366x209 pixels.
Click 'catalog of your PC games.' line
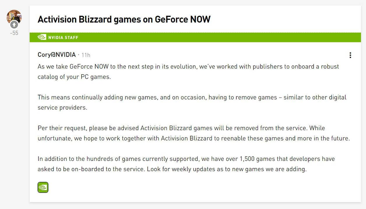(x=74, y=77)
